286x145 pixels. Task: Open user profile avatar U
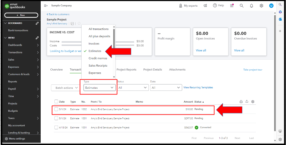tap(271, 6)
